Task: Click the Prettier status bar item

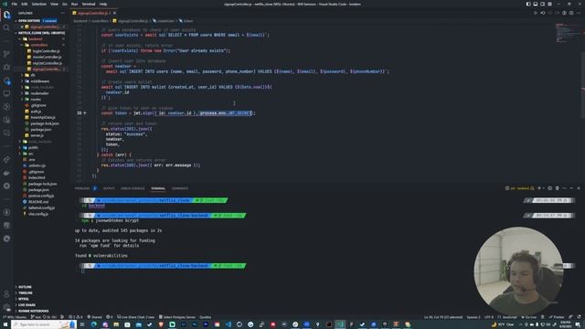Action: (557, 317)
